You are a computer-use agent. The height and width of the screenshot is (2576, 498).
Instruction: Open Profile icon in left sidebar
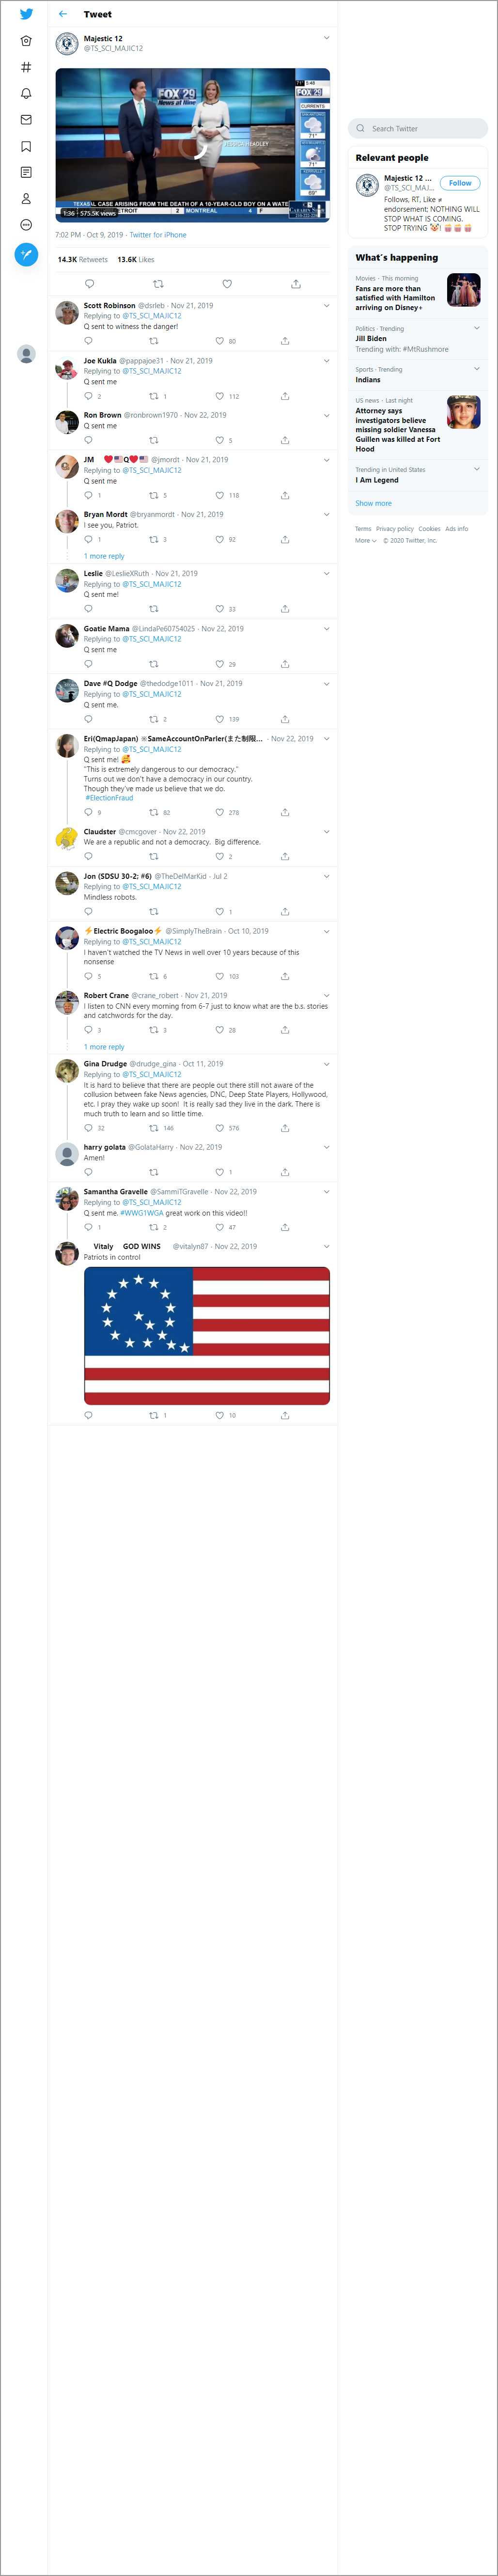coord(26,198)
